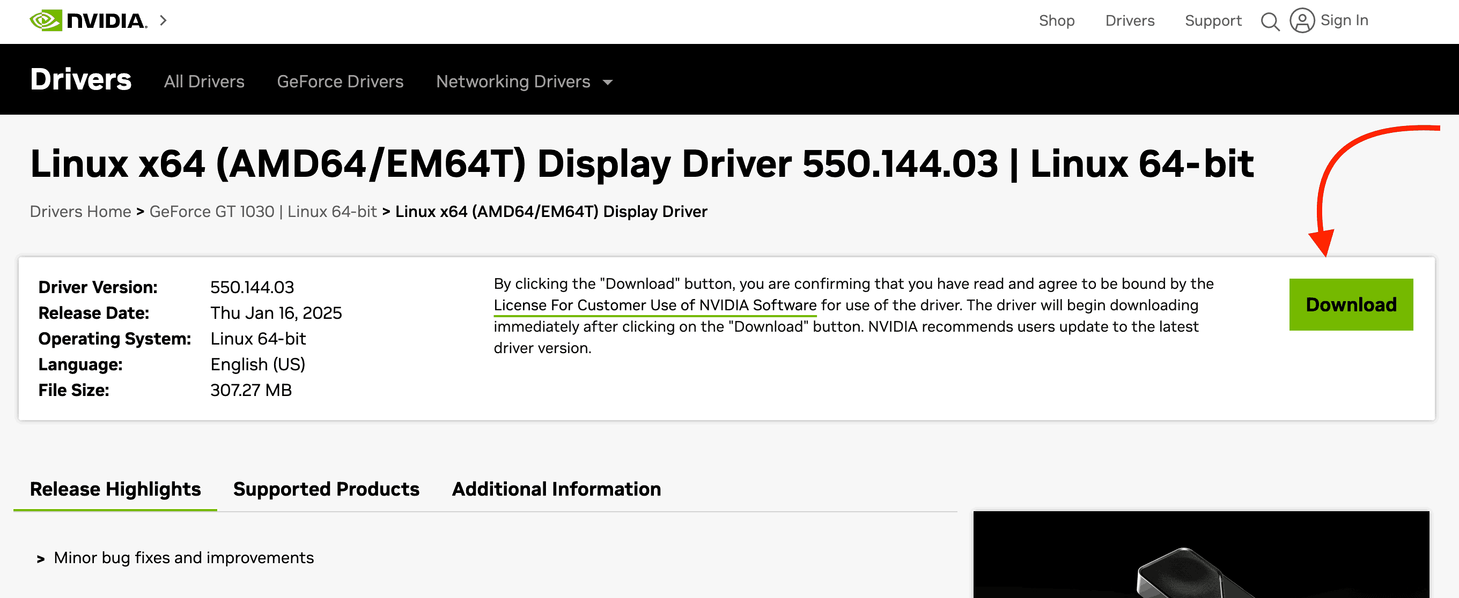Open the Additional Information tab
Image resolution: width=1459 pixels, height=598 pixels.
coord(556,489)
